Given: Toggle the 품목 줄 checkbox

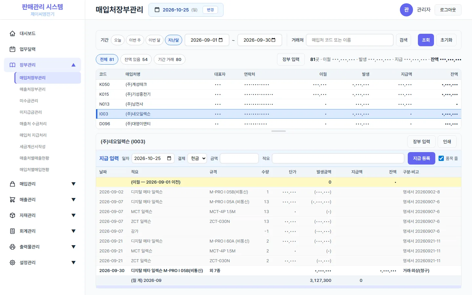Looking at the screenshot, I should pos(441,158).
